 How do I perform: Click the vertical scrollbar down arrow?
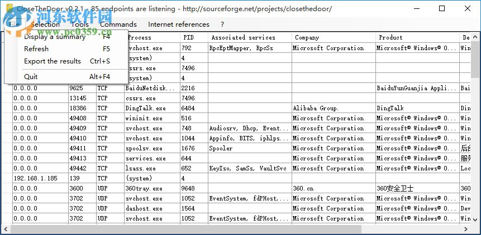475,219
